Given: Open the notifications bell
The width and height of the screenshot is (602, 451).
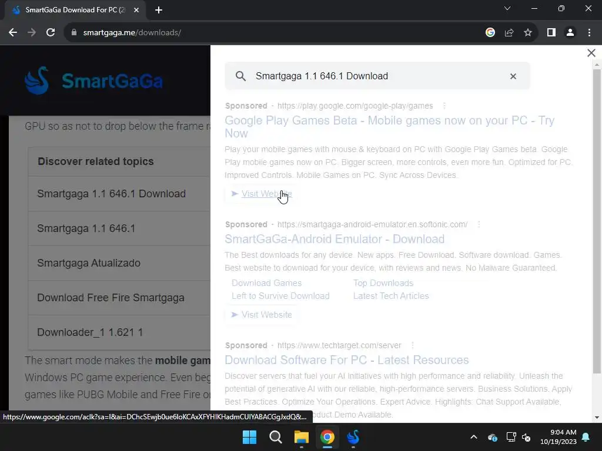Looking at the screenshot, I should click(586, 437).
